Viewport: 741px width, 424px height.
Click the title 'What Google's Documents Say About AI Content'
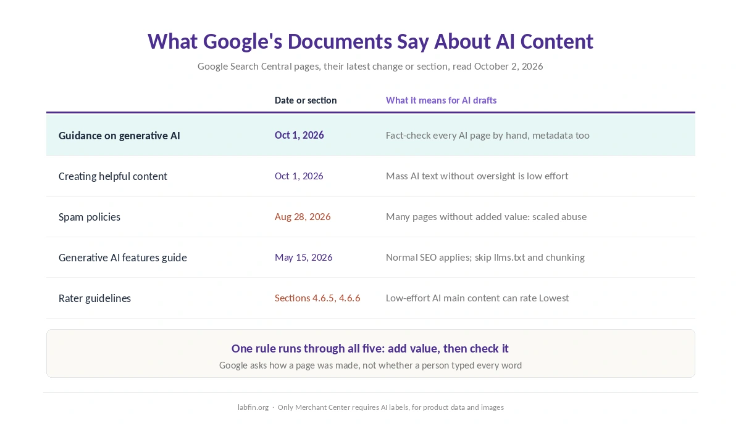pyautogui.click(x=371, y=41)
